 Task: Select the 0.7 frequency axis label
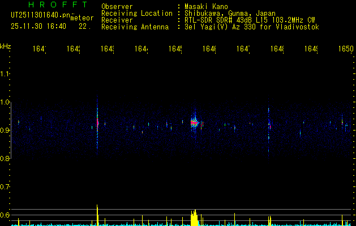[5, 187]
